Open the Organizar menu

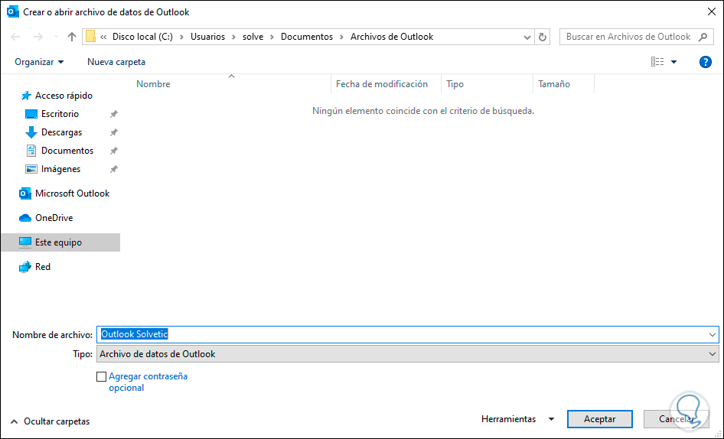39,62
